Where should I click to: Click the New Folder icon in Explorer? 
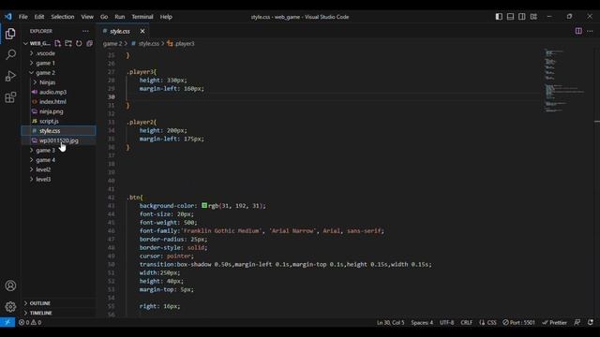pyautogui.click(x=68, y=44)
